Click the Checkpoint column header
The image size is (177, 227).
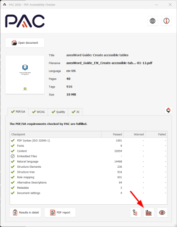pyautogui.click(x=56, y=135)
